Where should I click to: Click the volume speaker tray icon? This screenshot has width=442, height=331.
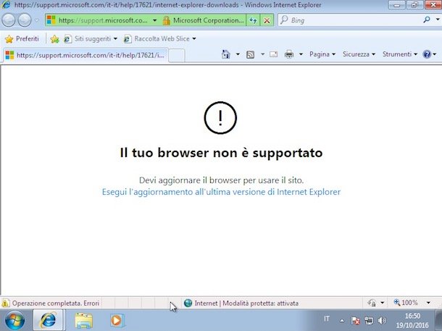[x=382, y=320]
